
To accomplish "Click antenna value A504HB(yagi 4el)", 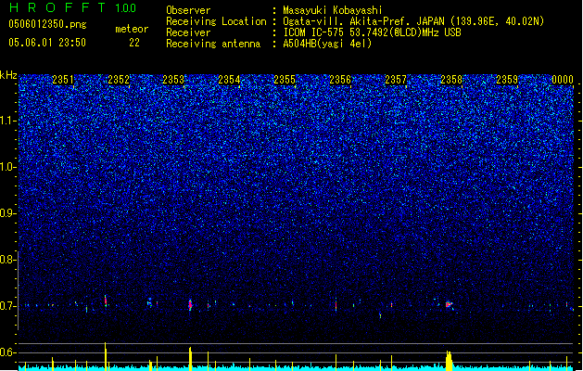I will [327, 44].
